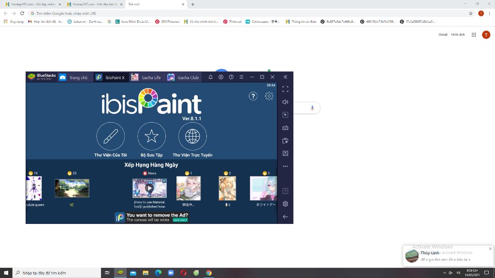The image size is (495, 278).
Task: Show hidden system tray icons
Action: [445, 273]
